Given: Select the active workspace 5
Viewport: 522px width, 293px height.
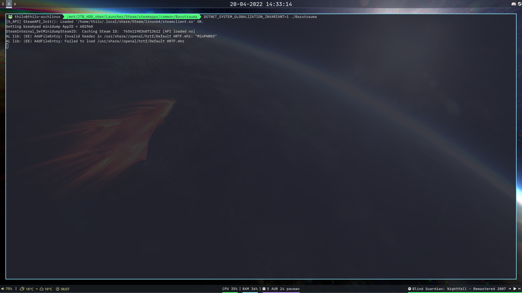Looking at the screenshot, I should coord(9,4).
